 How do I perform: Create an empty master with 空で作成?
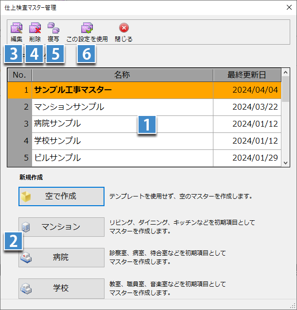(61, 196)
